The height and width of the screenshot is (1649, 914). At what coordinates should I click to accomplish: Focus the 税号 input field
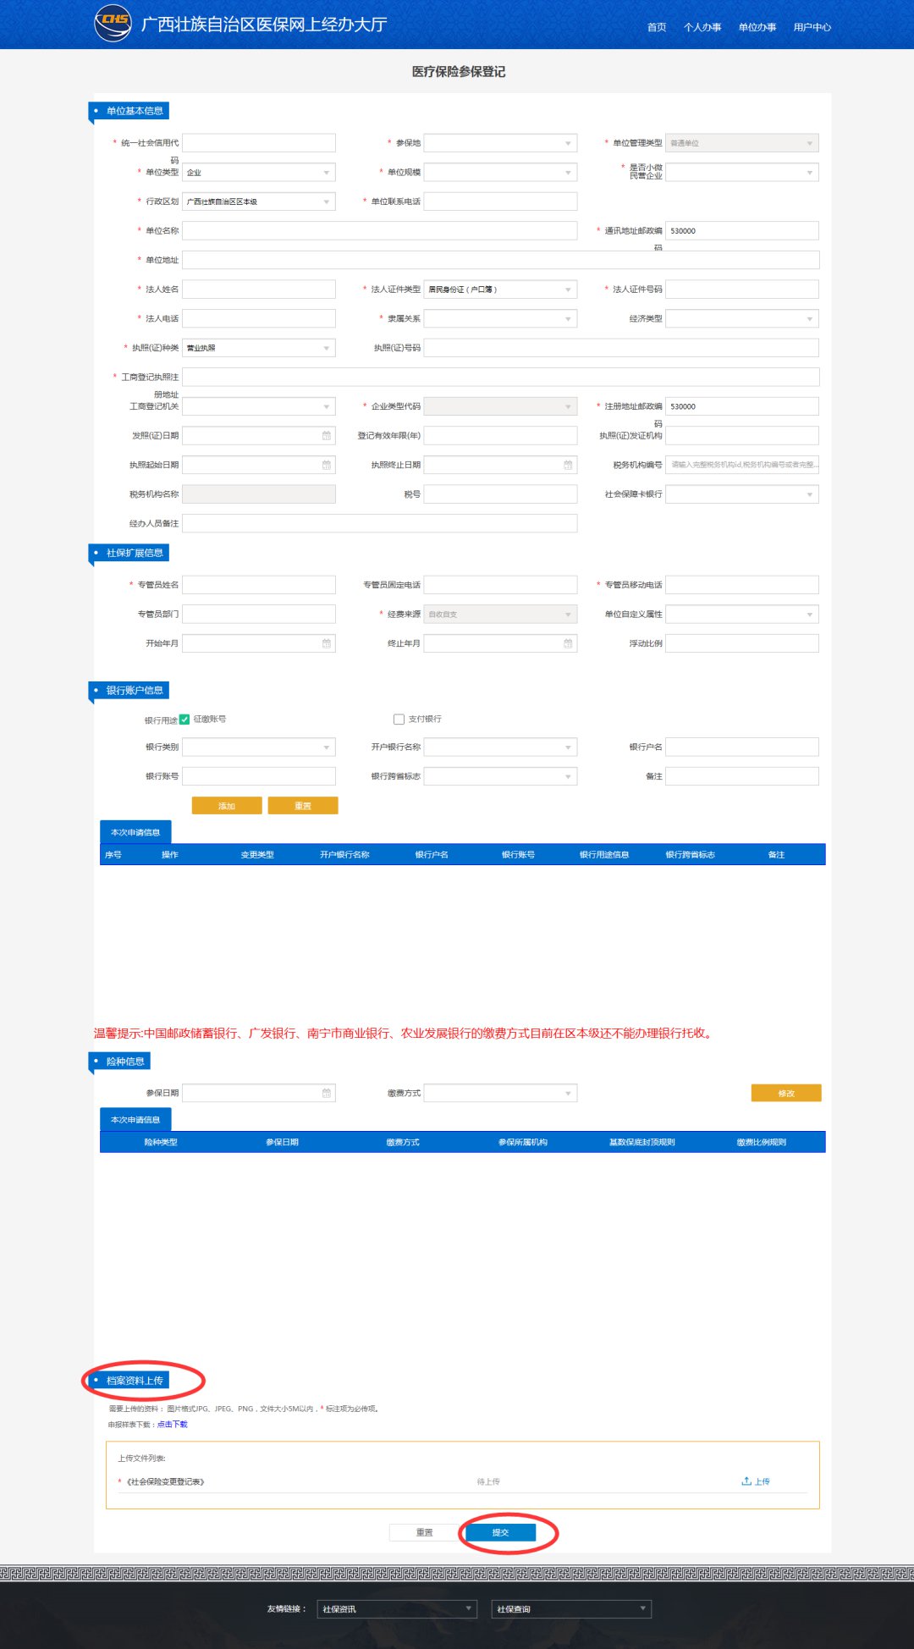[500, 494]
